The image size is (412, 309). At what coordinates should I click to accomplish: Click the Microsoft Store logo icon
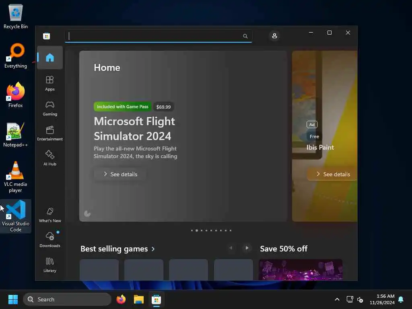47,36
